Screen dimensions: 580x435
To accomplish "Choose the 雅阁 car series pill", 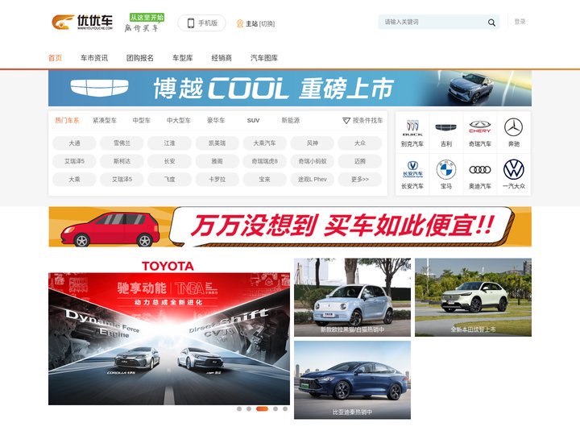I will (x=217, y=161).
